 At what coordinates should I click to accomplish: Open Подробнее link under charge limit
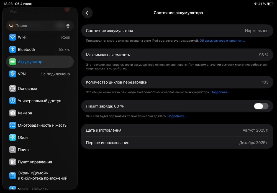pyautogui.click(x=177, y=116)
